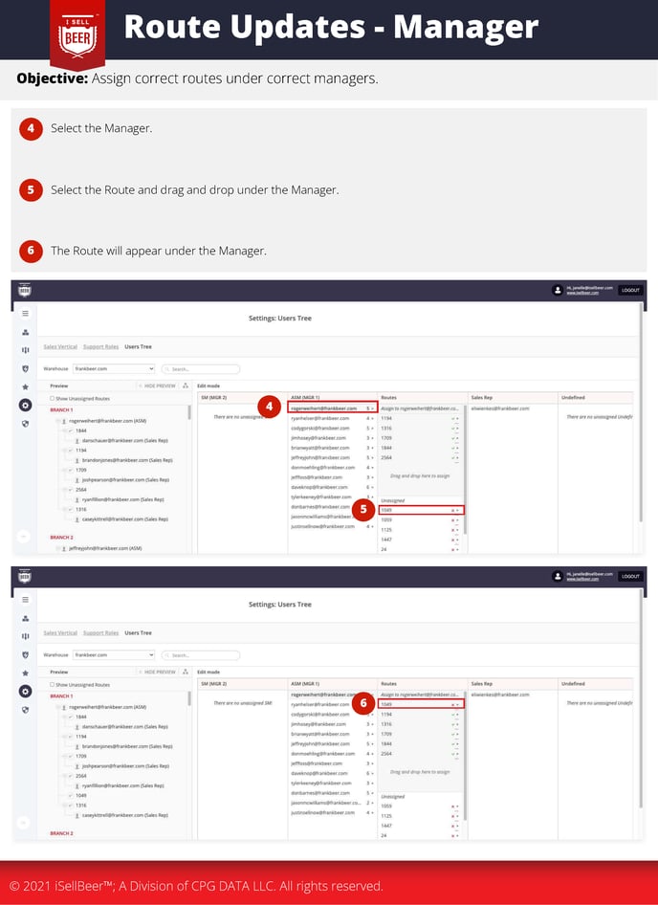Viewport: 658px width, 905px height.
Task: Select the highlighted settings gear icon
Action: pos(25,405)
